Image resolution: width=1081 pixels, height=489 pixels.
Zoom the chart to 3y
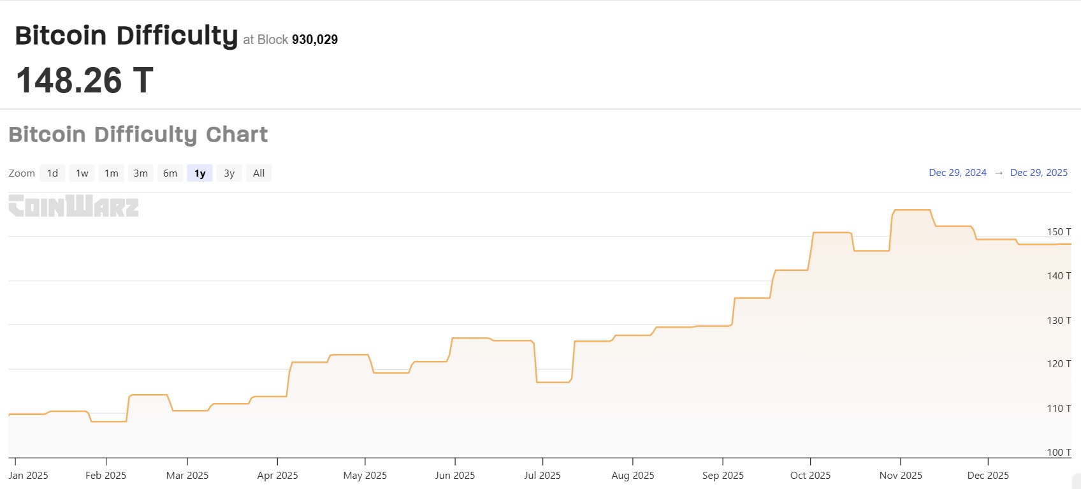(229, 173)
